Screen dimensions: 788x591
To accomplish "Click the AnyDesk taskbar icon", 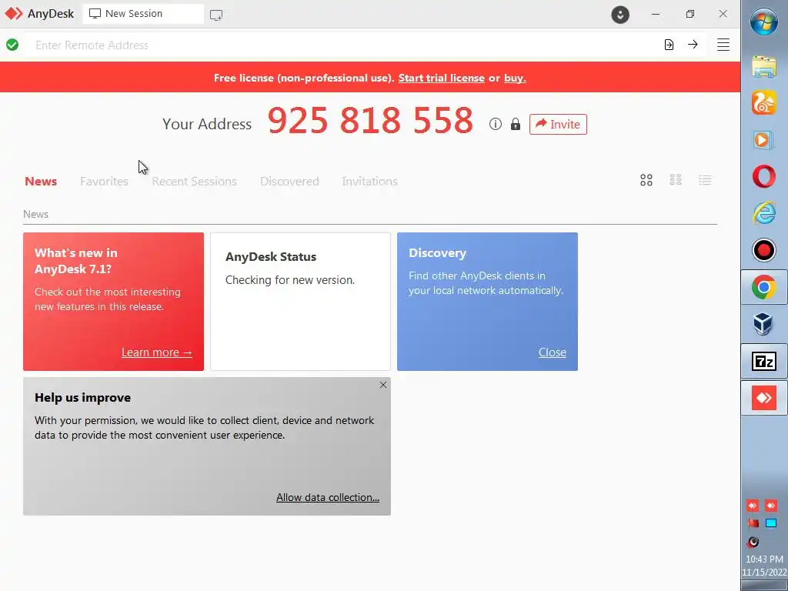I will pyautogui.click(x=764, y=398).
